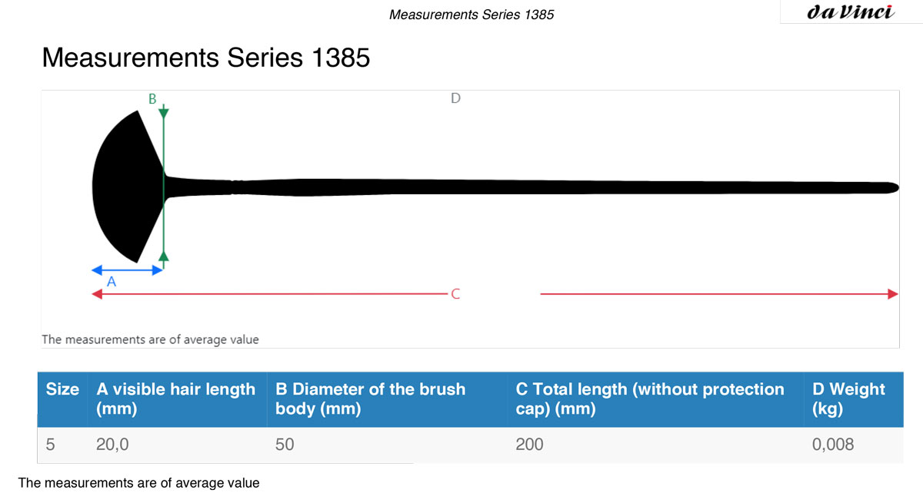Click the da Vinci logo
The width and height of the screenshot is (923, 496).
tap(851, 12)
